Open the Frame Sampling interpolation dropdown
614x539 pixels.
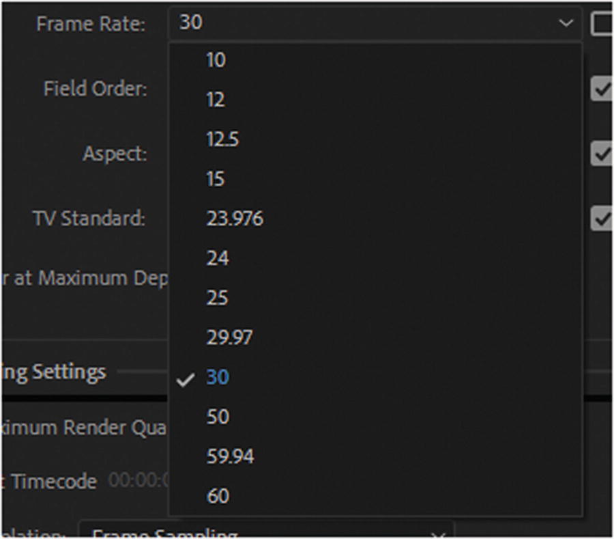tap(266, 533)
